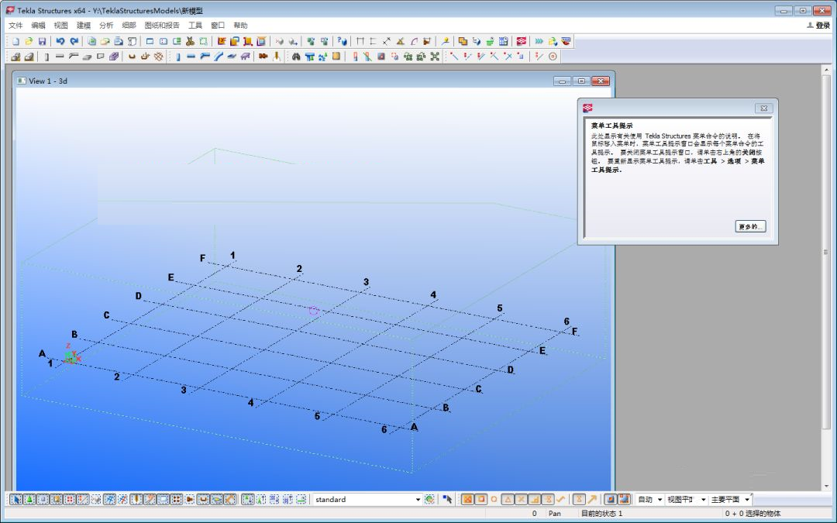The width and height of the screenshot is (837, 523).
Task: Click the red Tekla menu tooltip toolbar icon
Action: 522,41
